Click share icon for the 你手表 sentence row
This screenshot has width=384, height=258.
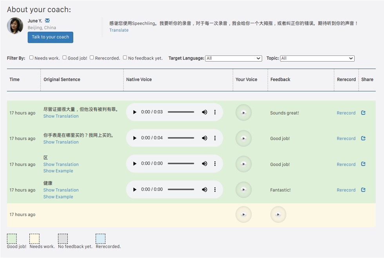[363, 138]
